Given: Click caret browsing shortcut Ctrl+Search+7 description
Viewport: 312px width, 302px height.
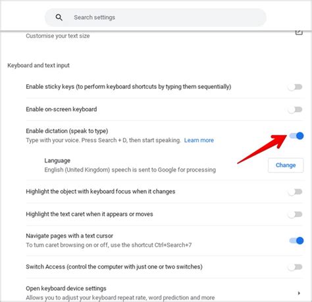Looking at the screenshot, I should pos(109,245).
